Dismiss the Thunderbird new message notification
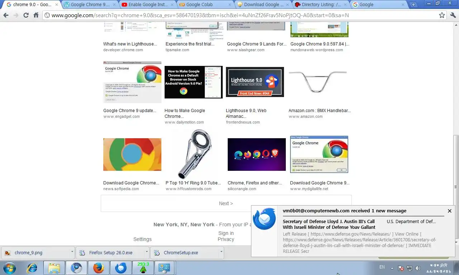 449,211
